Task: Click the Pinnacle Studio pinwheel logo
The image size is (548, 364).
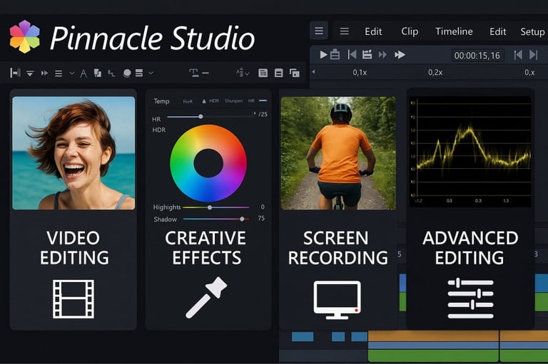Action: (x=24, y=36)
